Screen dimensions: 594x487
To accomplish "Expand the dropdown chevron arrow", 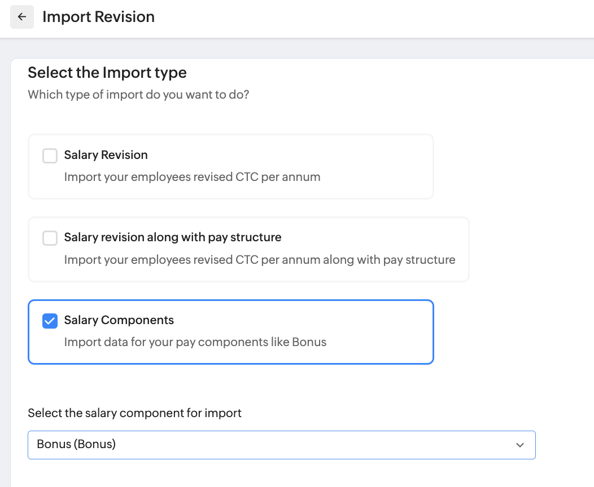I will (520, 445).
